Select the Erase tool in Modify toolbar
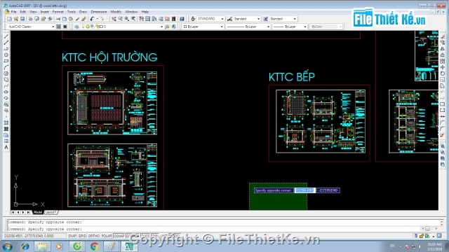This screenshot has width=449, height=252. click(x=443, y=36)
